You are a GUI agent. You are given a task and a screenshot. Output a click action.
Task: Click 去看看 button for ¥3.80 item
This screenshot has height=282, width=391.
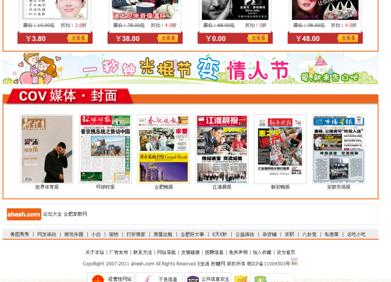click(x=78, y=38)
